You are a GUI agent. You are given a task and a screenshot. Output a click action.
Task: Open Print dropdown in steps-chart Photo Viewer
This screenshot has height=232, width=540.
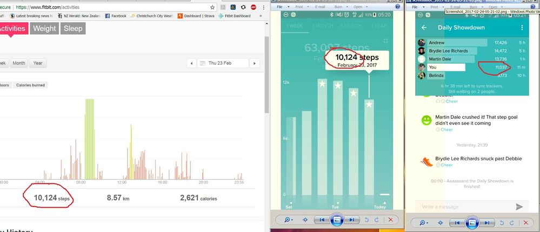tap(301, 7)
